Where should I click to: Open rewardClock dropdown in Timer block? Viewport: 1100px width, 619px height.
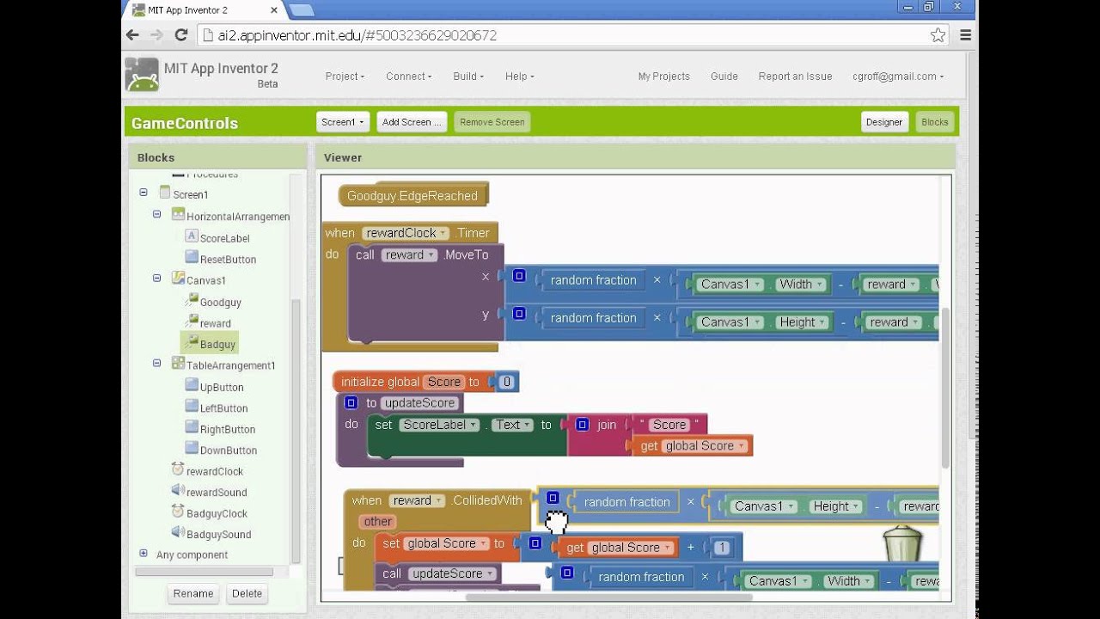coord(406,233)
